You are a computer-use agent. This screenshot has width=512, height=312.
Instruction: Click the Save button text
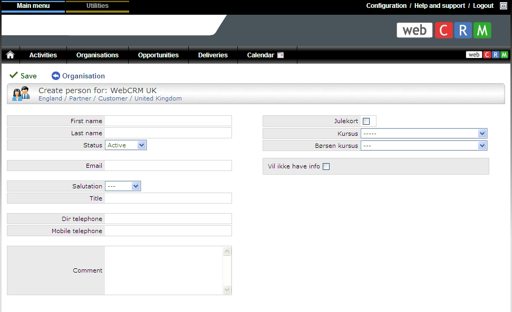click(28, 76)
